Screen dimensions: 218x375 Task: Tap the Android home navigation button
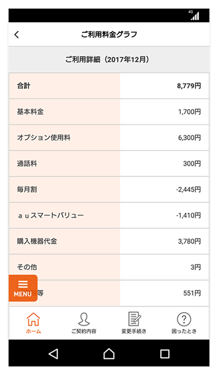coord(109,354)
